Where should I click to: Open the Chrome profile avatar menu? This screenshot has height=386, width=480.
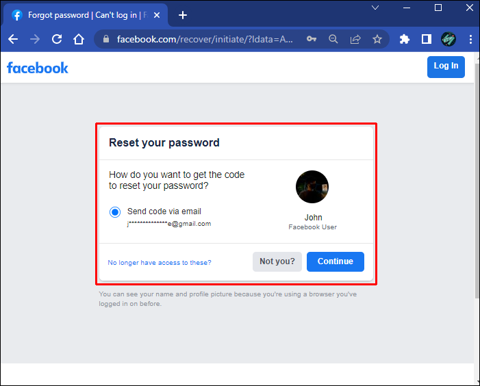(449, 39)
